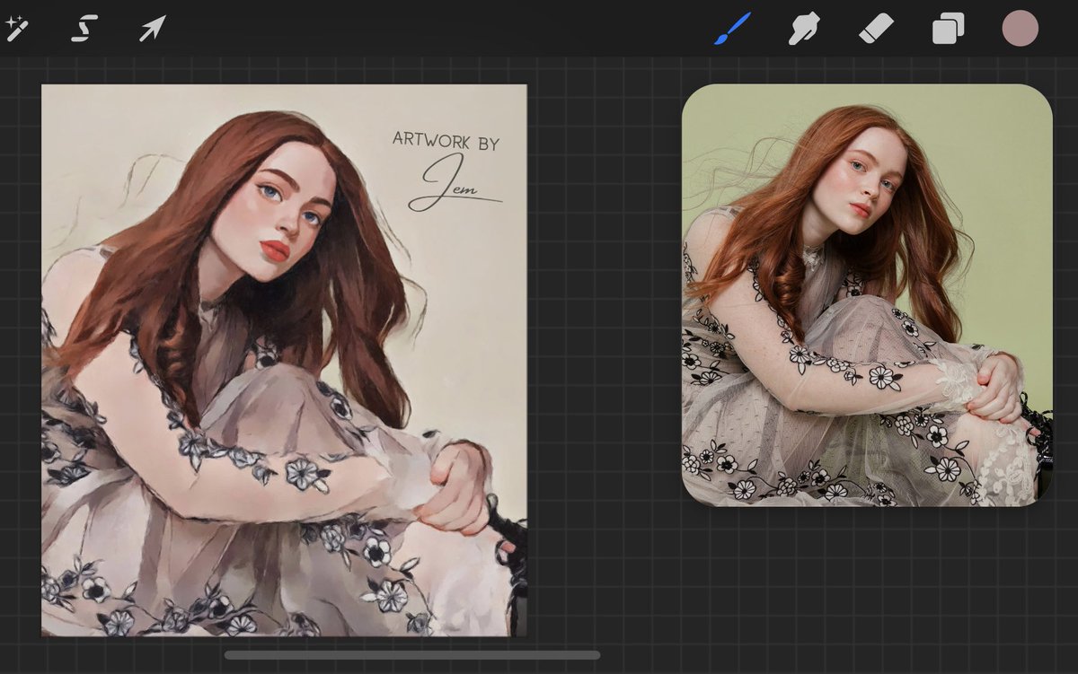Viewport: 1078px width, 674px height.
Task: Open the Adjustments magic wand menu
Action: click(x=16, y=29)
